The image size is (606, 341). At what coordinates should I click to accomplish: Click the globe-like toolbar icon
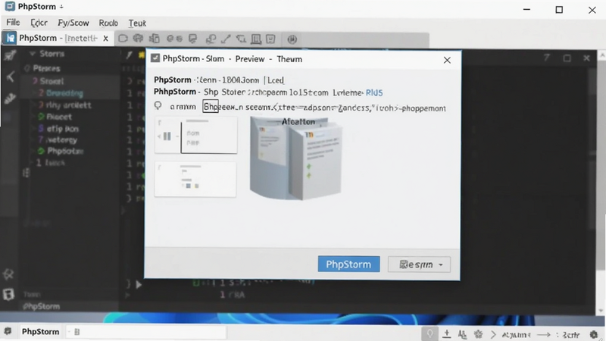pyautogui.click(x=138, y=39)
